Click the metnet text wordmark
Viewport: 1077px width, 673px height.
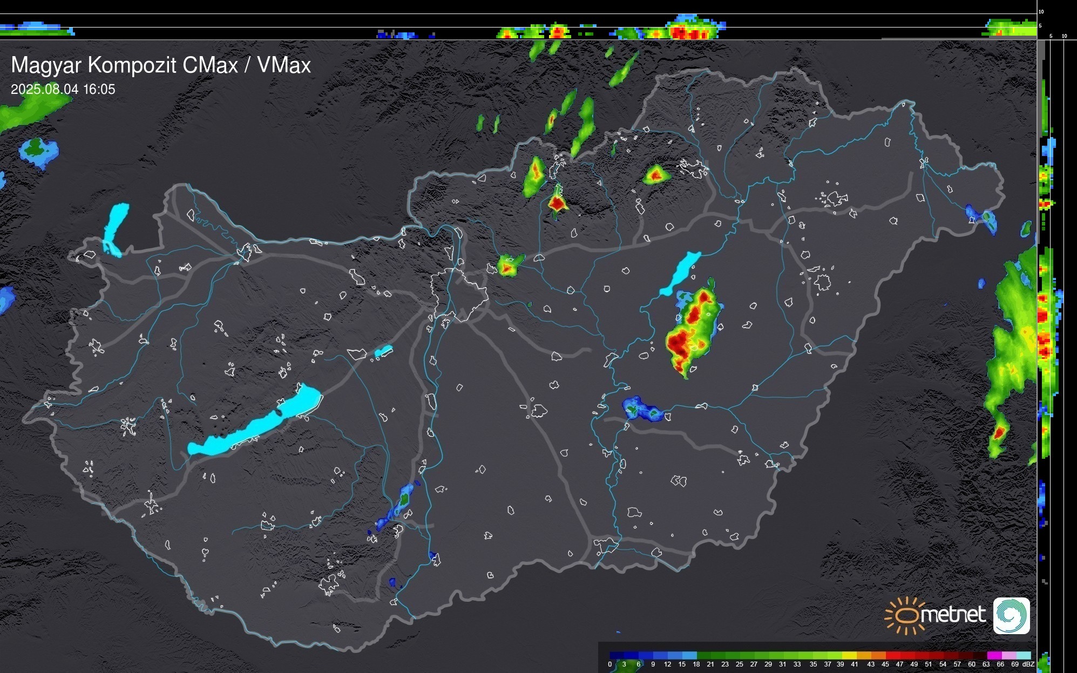point(952,615)
